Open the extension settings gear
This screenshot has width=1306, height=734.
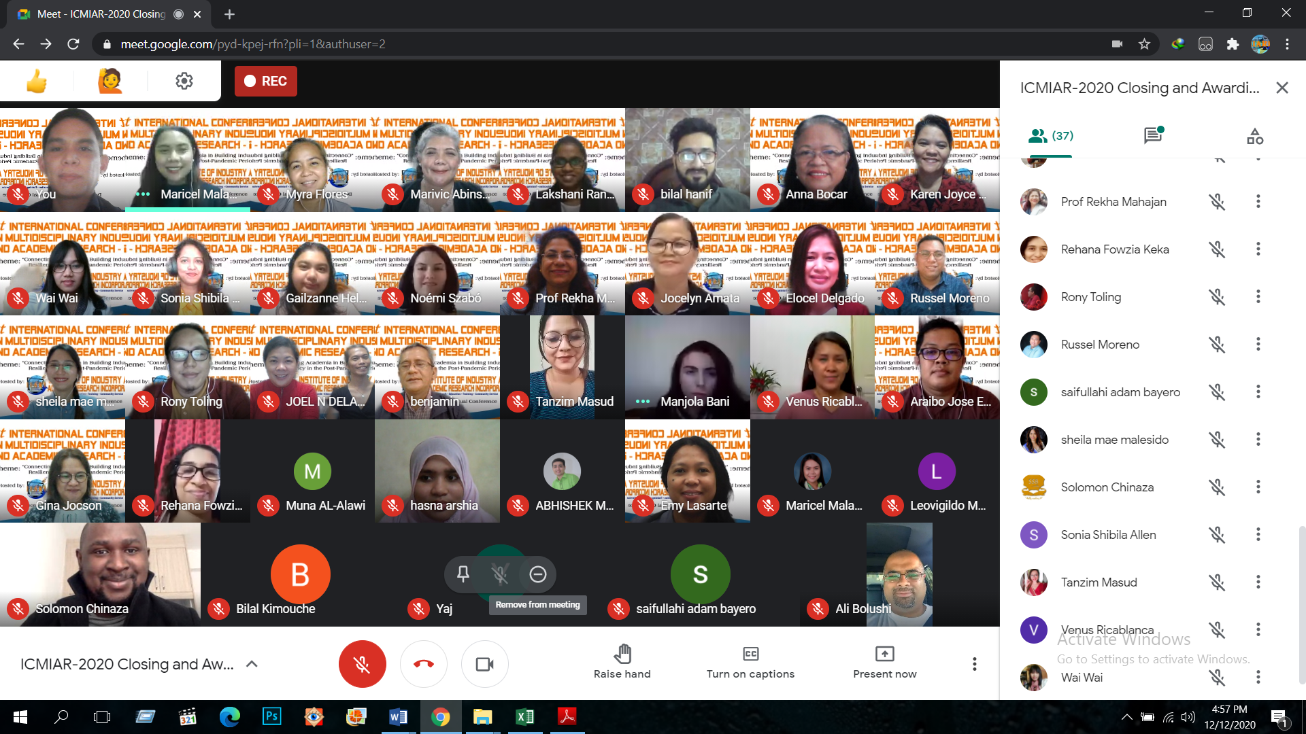pyautogui.click(x=184, y=82)
